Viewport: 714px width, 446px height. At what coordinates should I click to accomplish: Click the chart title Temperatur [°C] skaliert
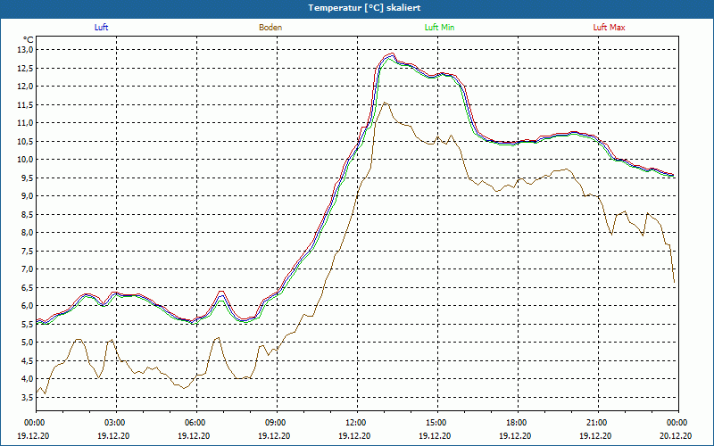pos(364,8)
